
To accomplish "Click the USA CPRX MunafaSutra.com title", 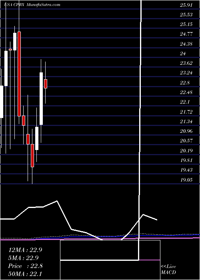I will [32, 5].
